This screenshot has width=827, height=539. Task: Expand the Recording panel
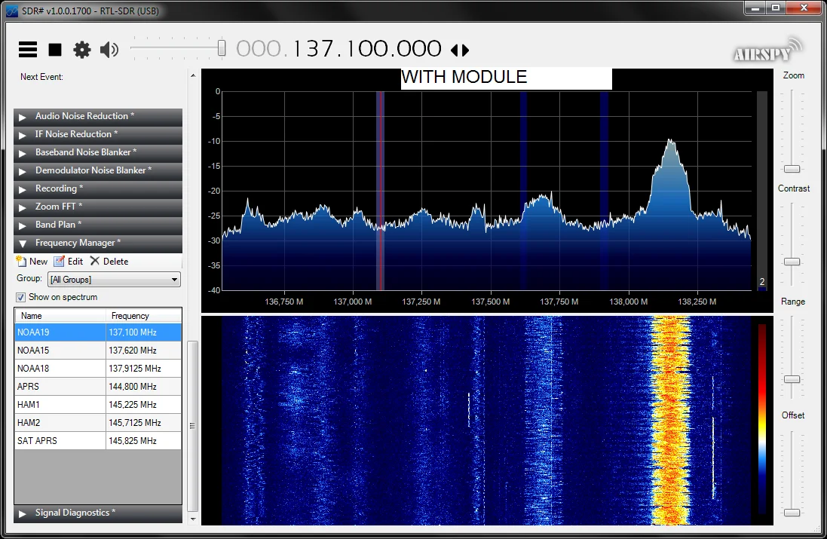[98, 188]
